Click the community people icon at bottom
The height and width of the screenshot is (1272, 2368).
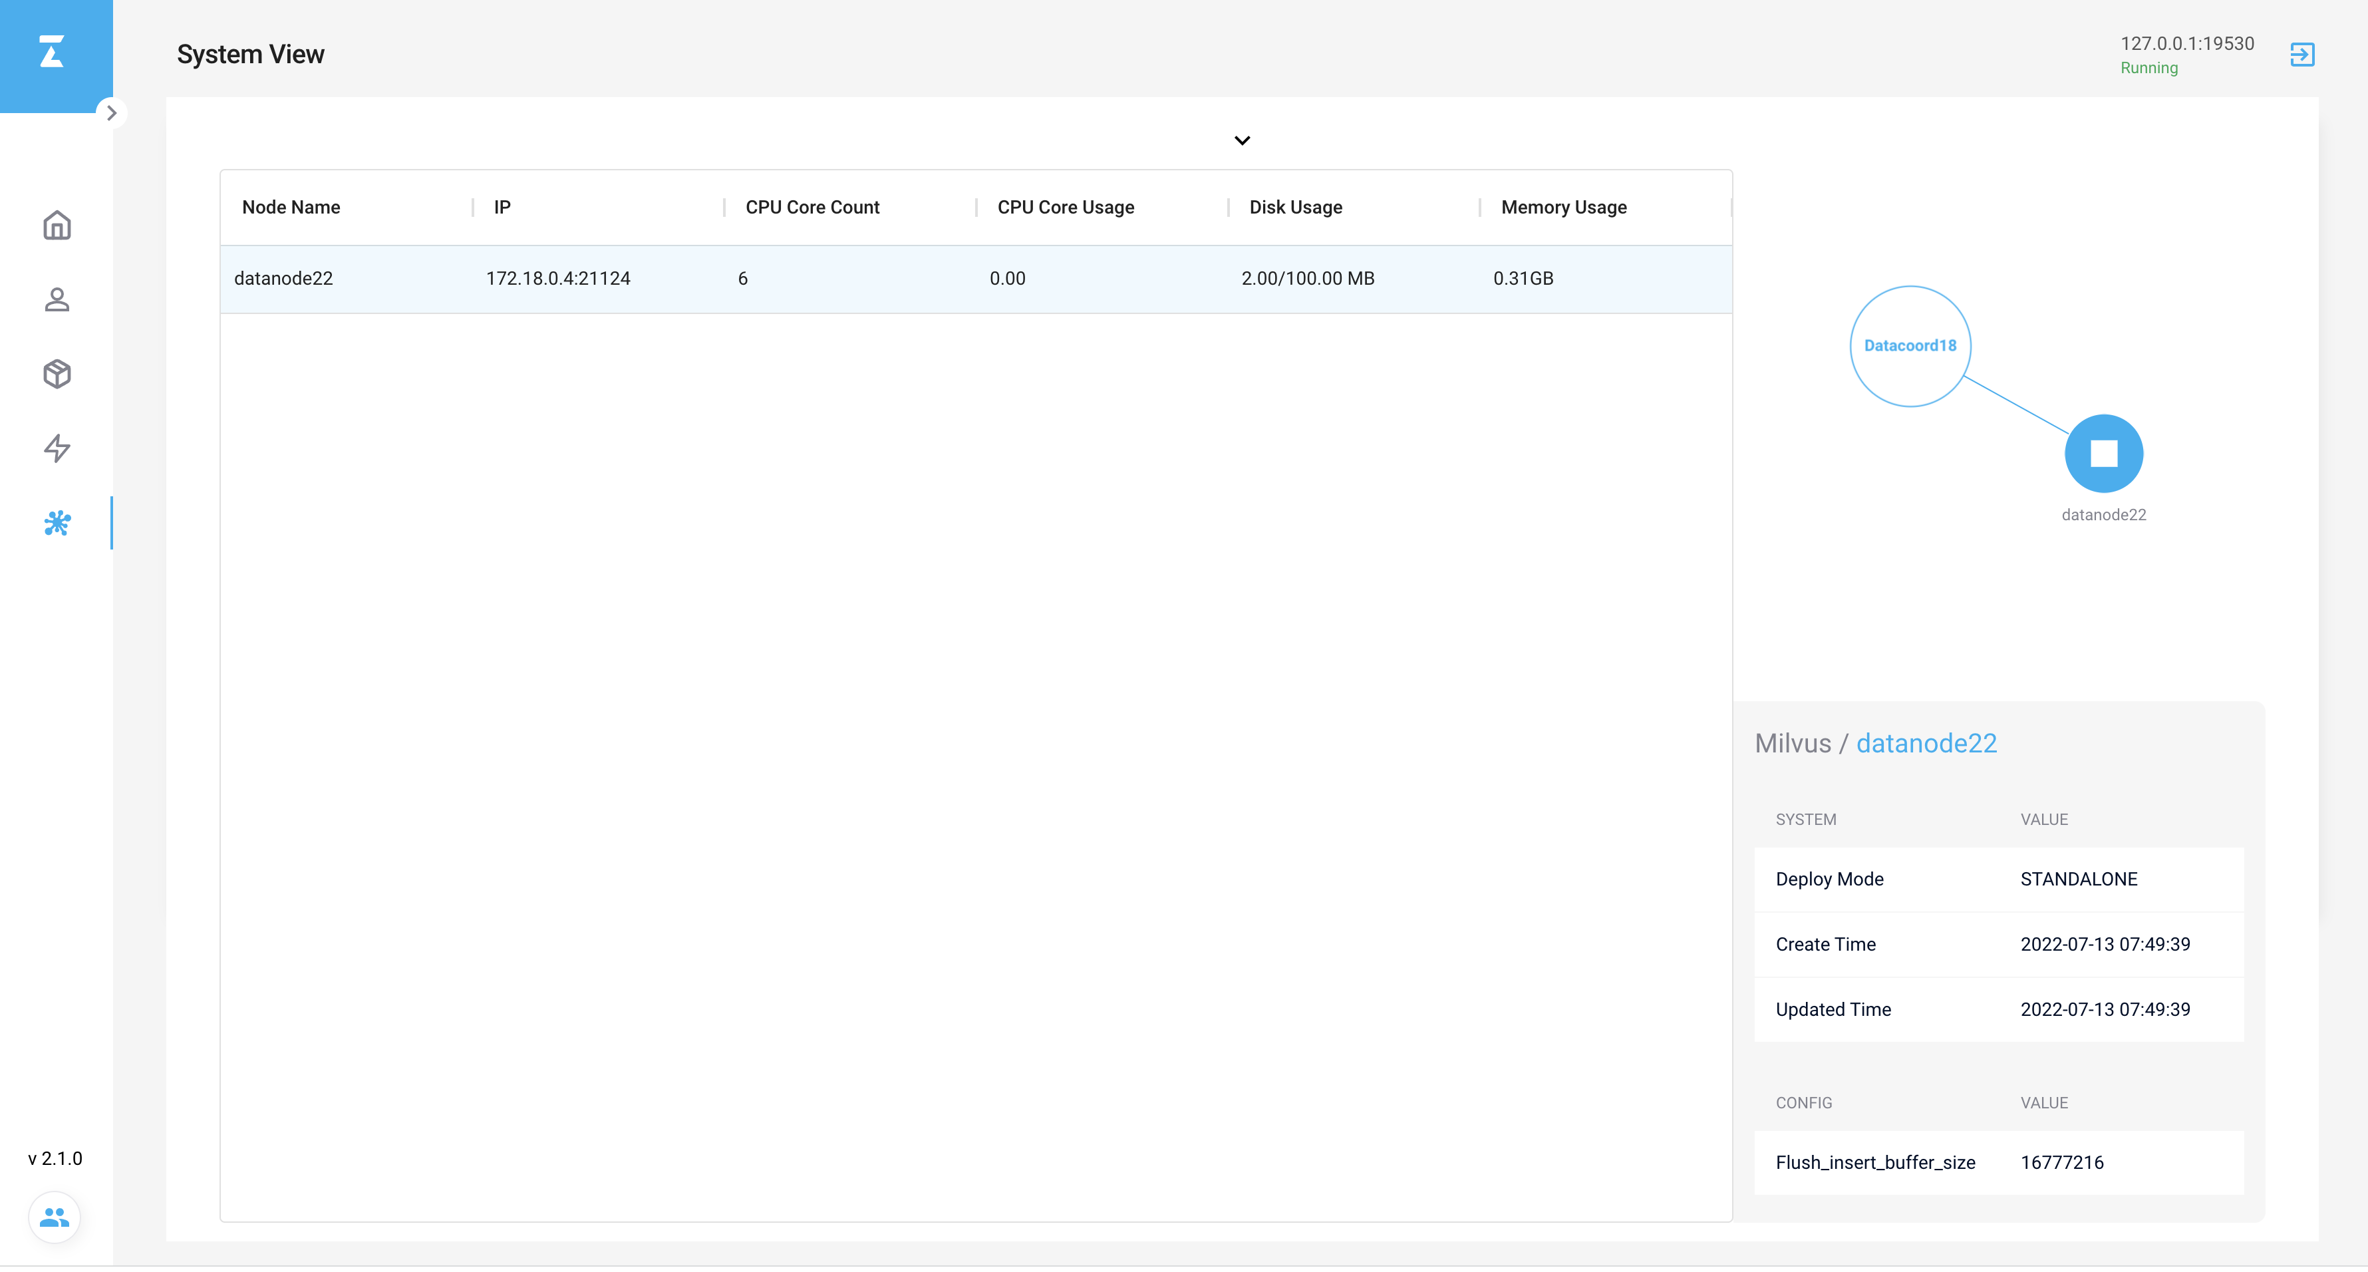click(55, 1217)
